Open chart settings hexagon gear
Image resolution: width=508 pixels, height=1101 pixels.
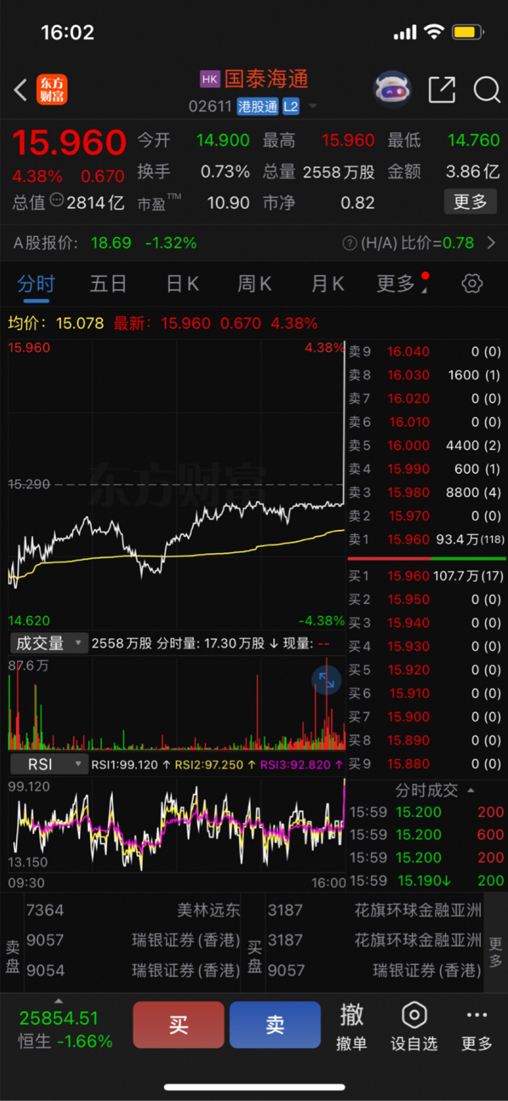point(472,284)
